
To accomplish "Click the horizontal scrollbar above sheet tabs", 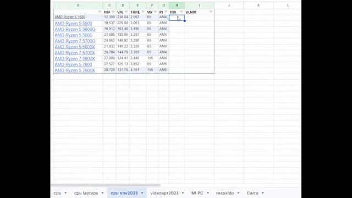I will [x=106, y=185].
